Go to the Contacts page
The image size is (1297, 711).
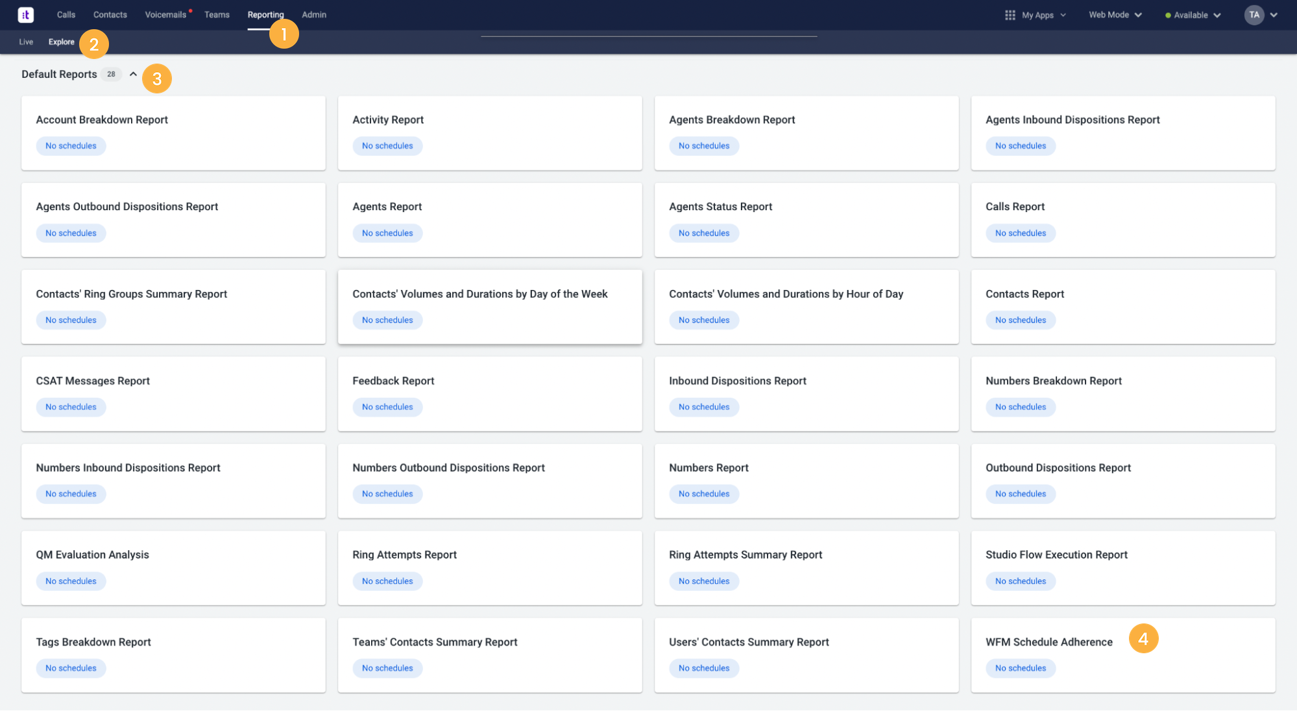click(110, 14)
